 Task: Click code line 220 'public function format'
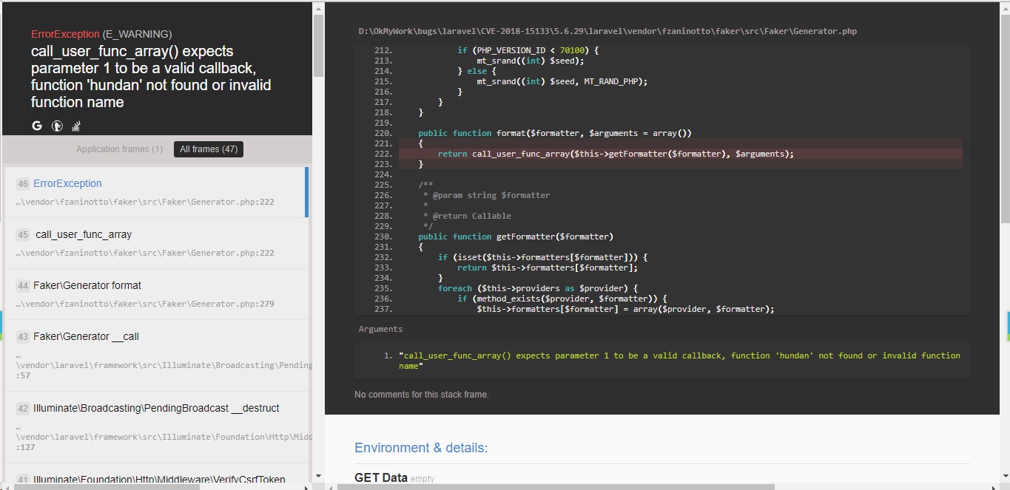(x=554, y=133)
